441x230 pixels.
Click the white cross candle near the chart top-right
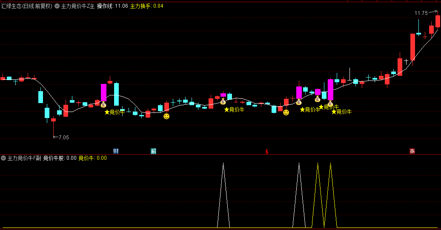[x=406, y=61]
